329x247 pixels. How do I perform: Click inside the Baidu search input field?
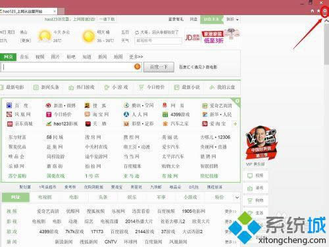tap(67, 67)
